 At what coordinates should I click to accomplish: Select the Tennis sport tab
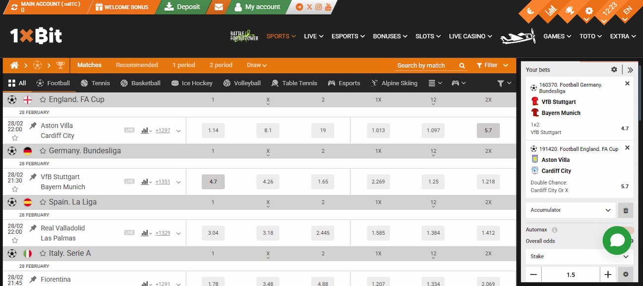click(x=95, y=83)
